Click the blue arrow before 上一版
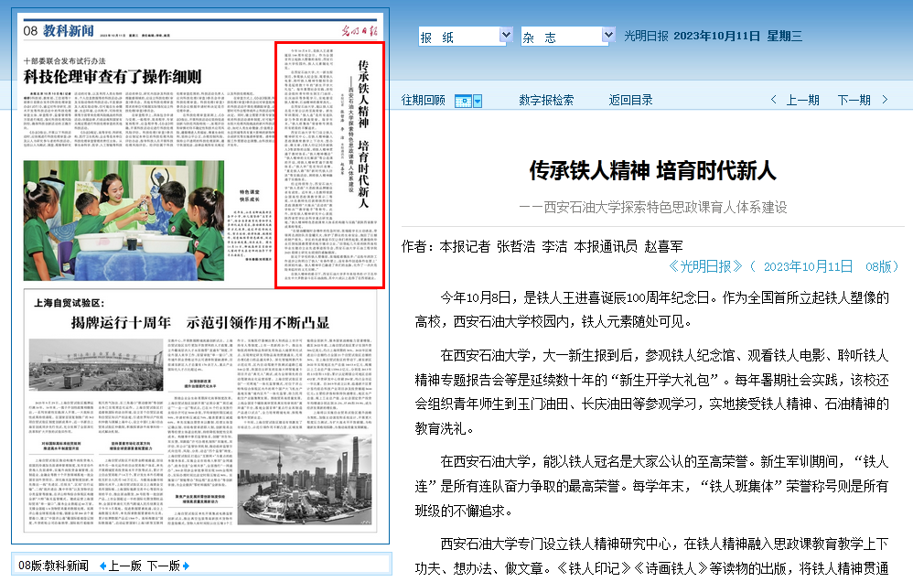The width and height of the screenshot is (913, 582). tap(102, 566)
